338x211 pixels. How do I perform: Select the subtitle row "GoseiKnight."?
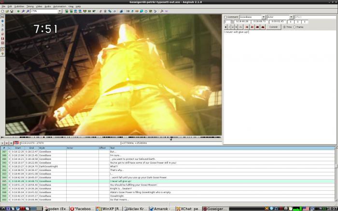pyautogui.click(x=167, y=196)
